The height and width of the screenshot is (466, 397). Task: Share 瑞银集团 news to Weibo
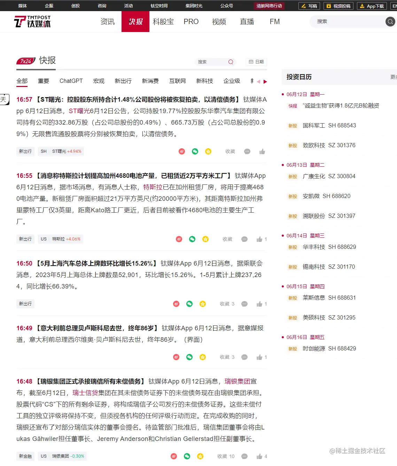174,456
